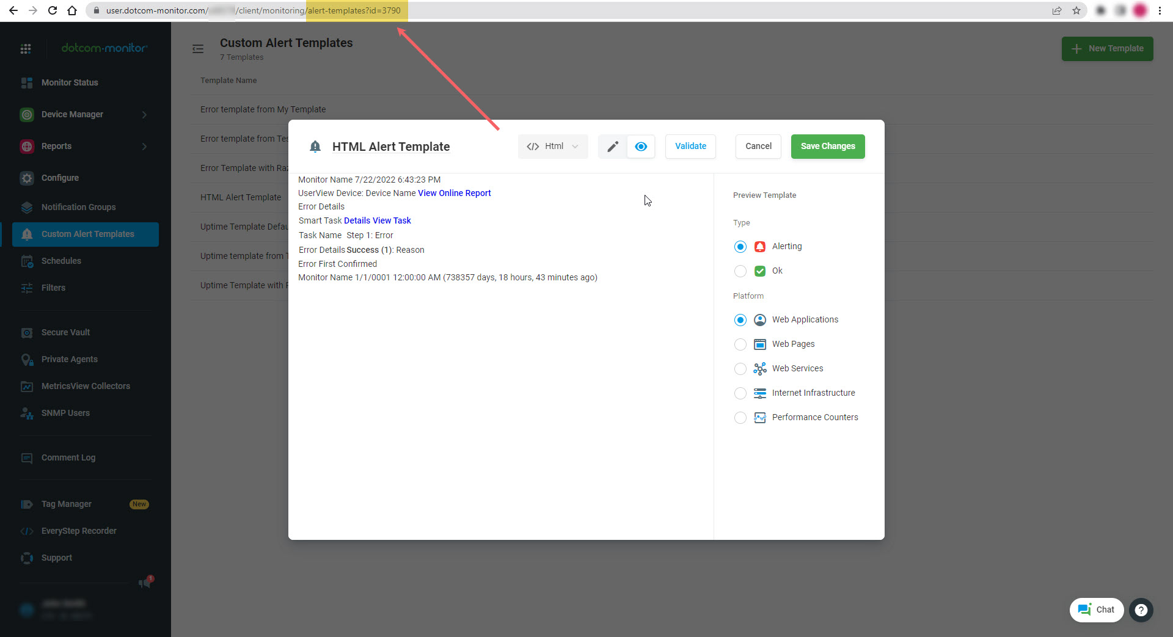
Task: Expand the Device Manager submenu
Action: 144,115
